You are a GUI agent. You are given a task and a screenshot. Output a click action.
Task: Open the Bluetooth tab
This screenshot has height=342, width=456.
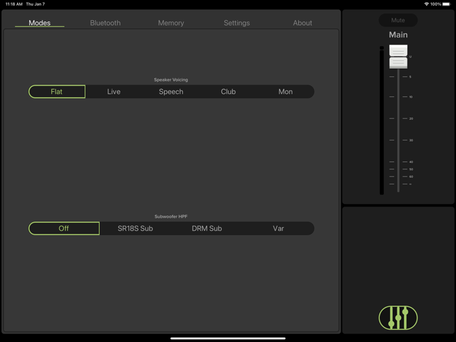[x=106, y=23]
